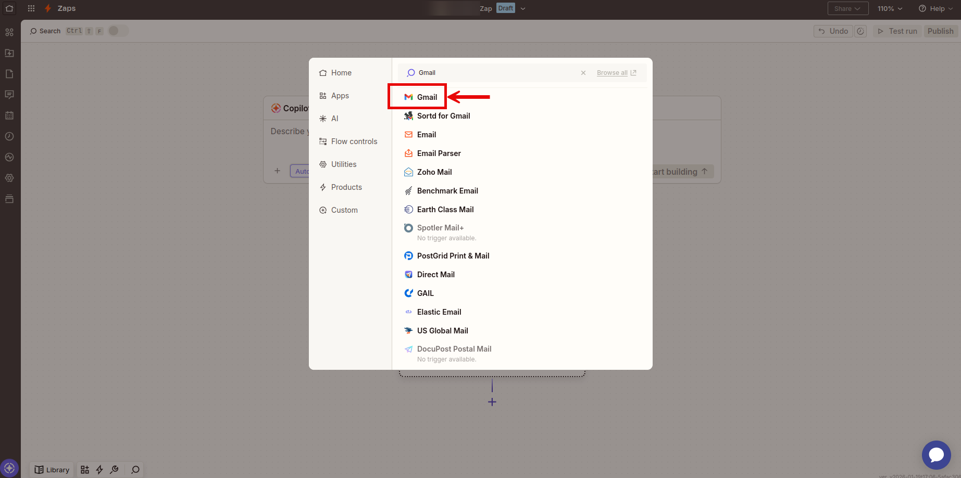Choose the Email app result
Screen dimensions: 961x478
[x=522, y=135]
